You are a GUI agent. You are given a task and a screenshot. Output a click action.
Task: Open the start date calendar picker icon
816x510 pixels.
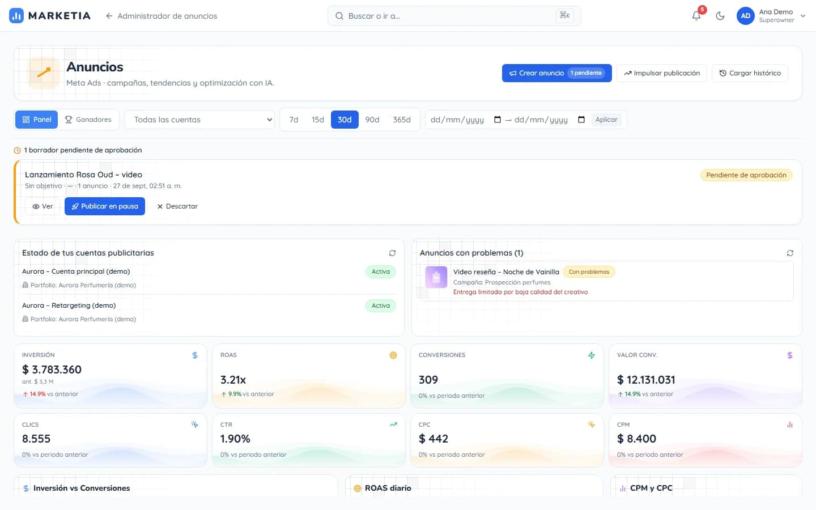pos(498,120)
